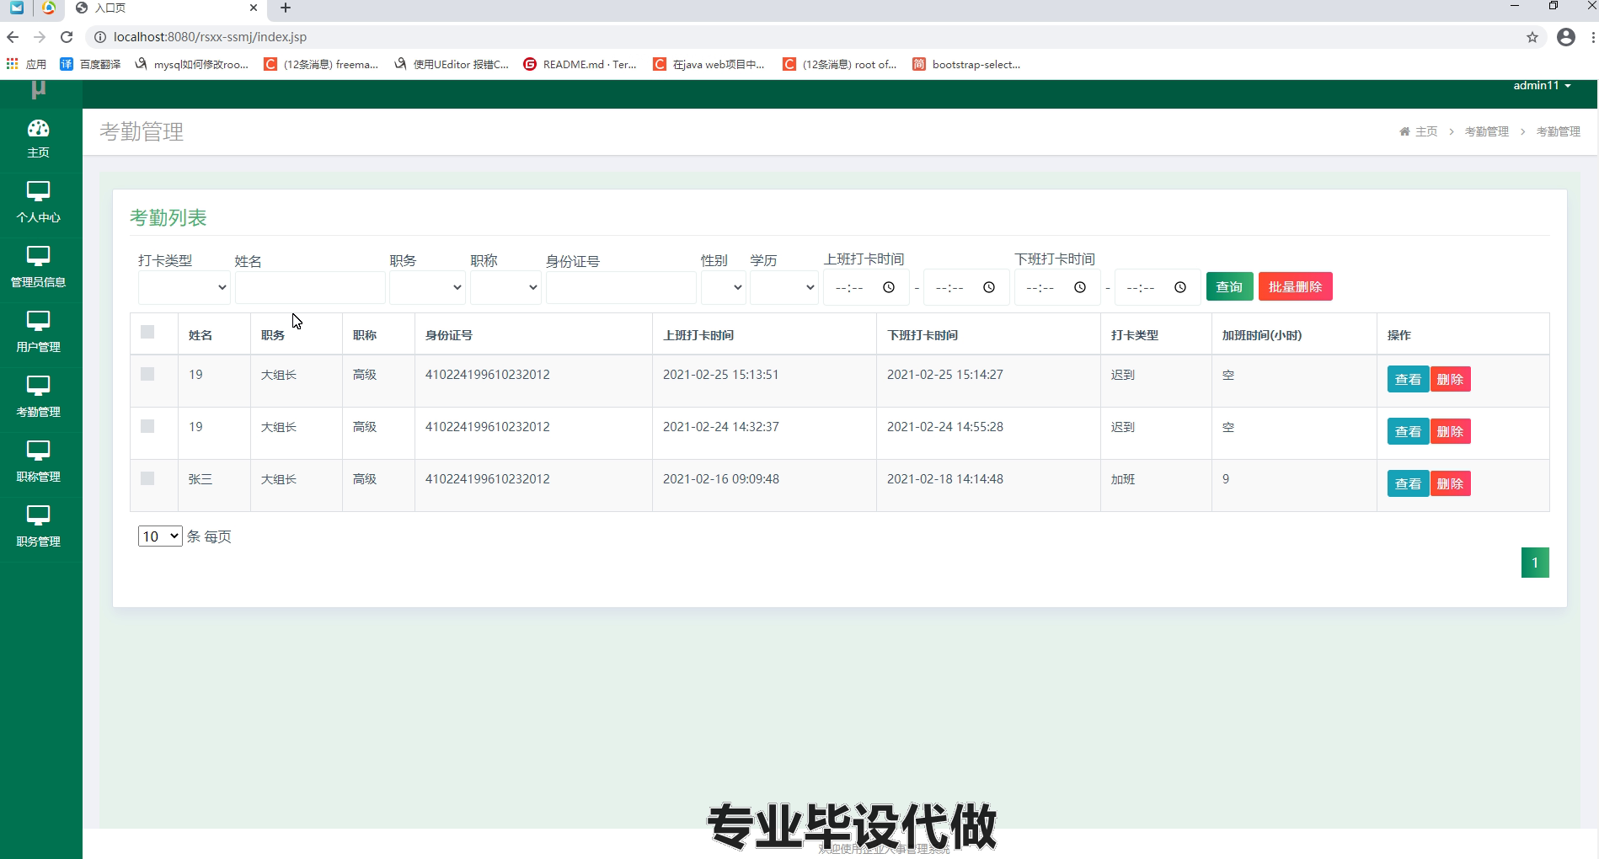Click the site info icon in address bar
Screen dimensions: 1599x859
[x=99, y=37]
